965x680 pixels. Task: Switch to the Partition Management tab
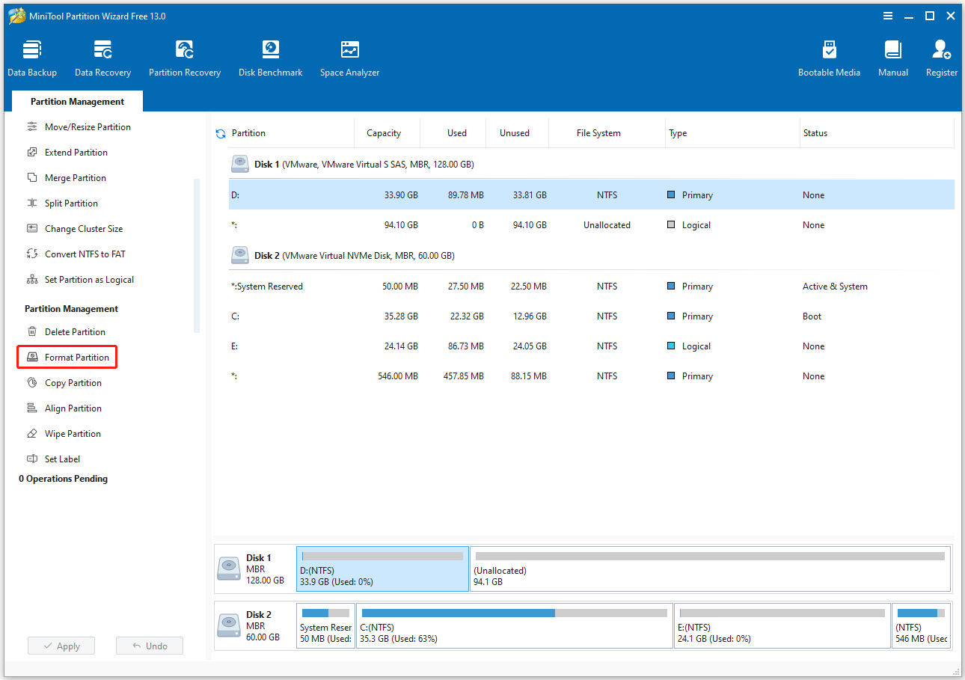pos(77,101)
